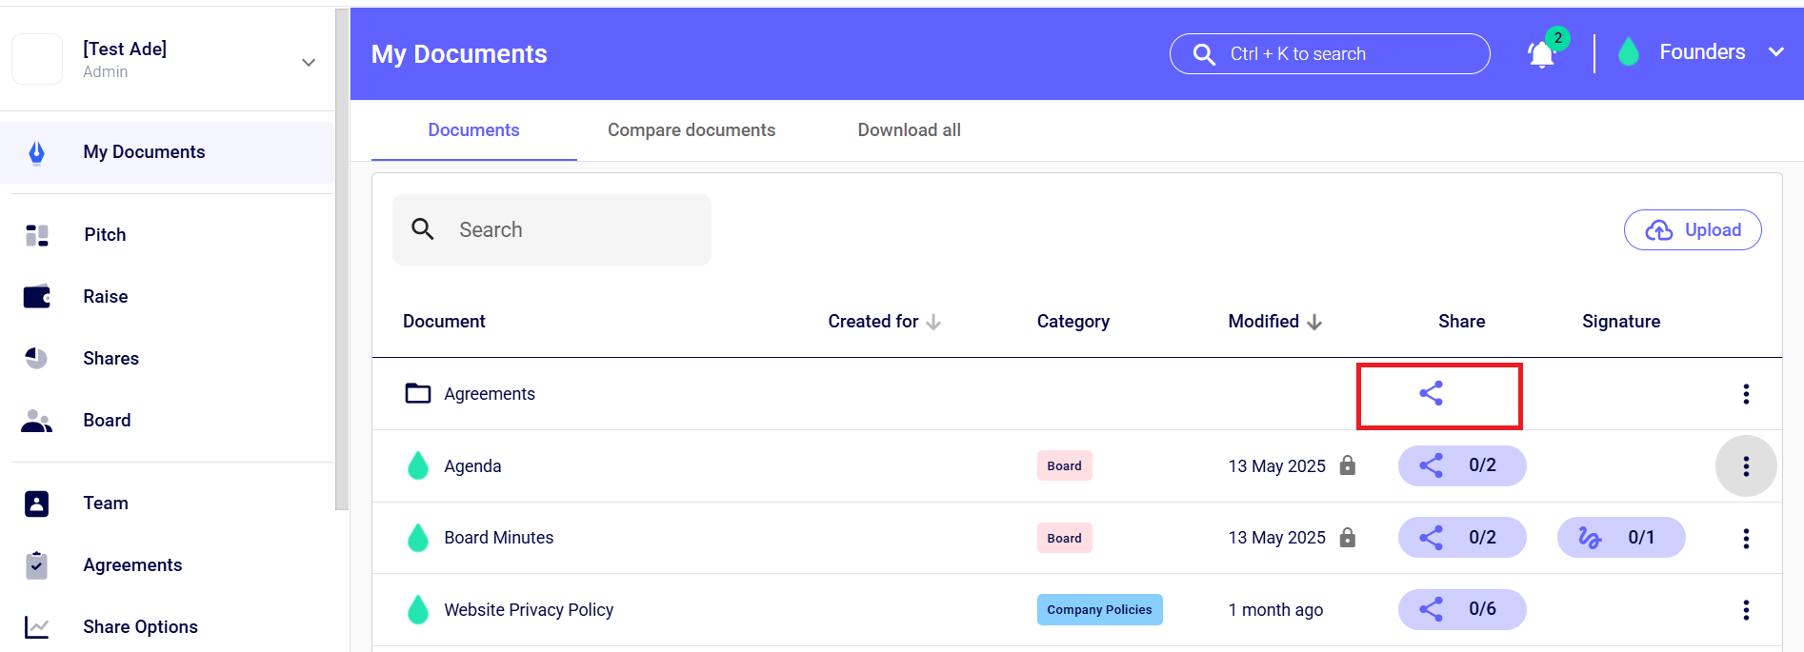Sort by Modified column arrow
This screenshot has height=652, width=1804.
point(1314,322)
